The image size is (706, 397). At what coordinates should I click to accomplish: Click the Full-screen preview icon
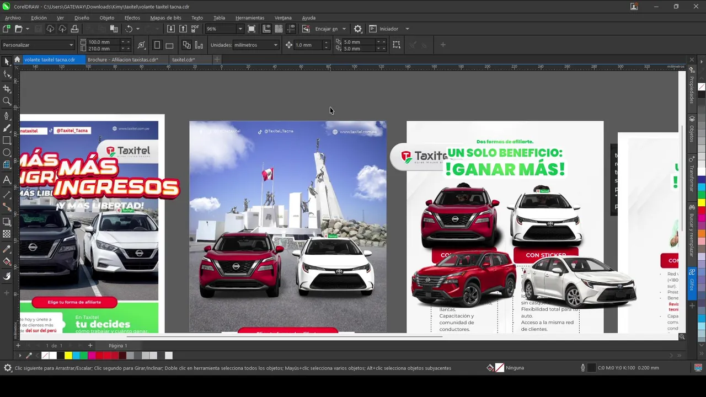point(252,29)
